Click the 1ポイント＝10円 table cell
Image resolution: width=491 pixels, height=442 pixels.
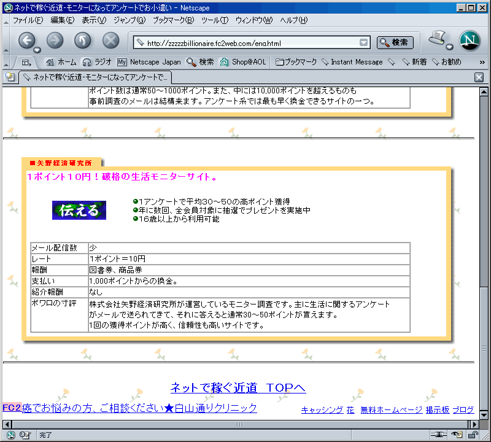tap(249, 259)
